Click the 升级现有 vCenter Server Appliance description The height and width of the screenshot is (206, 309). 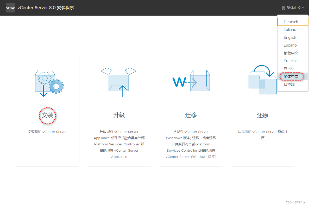coord(119,144)
